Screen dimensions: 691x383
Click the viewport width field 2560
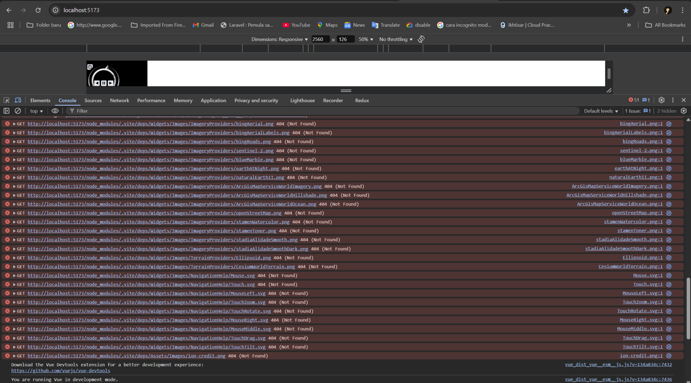click(x=320, y=39)
